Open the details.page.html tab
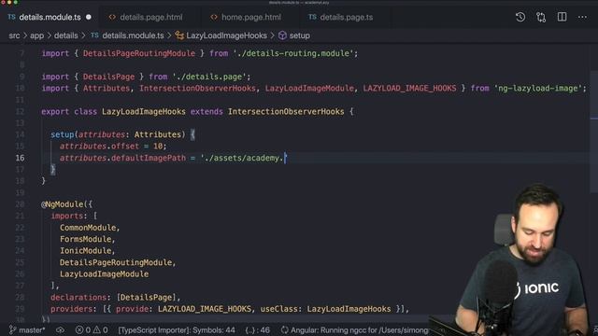The width and height of the screenshot is (598, 336). [x=151, y=17]
